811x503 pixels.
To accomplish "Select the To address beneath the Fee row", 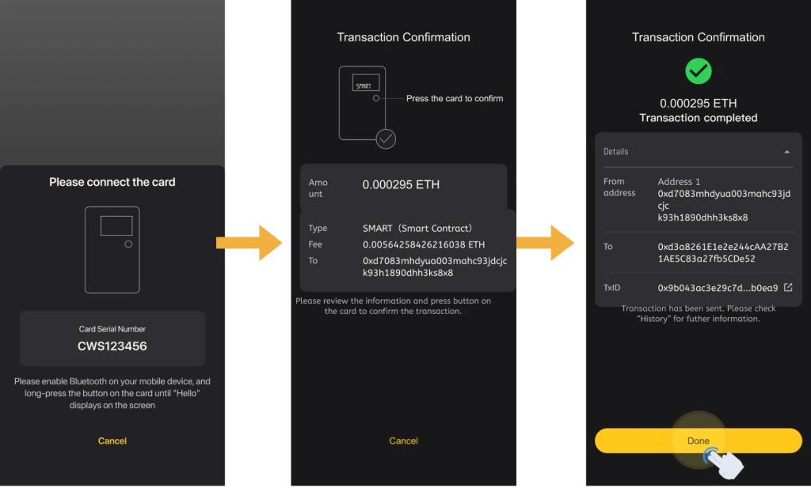I will click(x=435, y=267).
